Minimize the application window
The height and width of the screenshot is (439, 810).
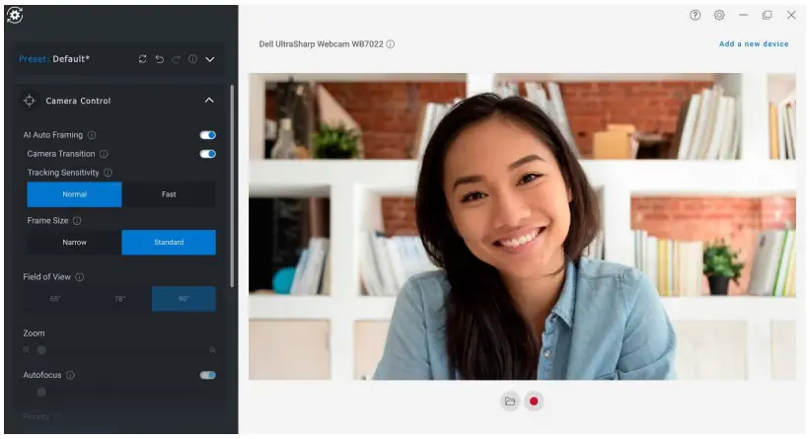tap(743, 15)
